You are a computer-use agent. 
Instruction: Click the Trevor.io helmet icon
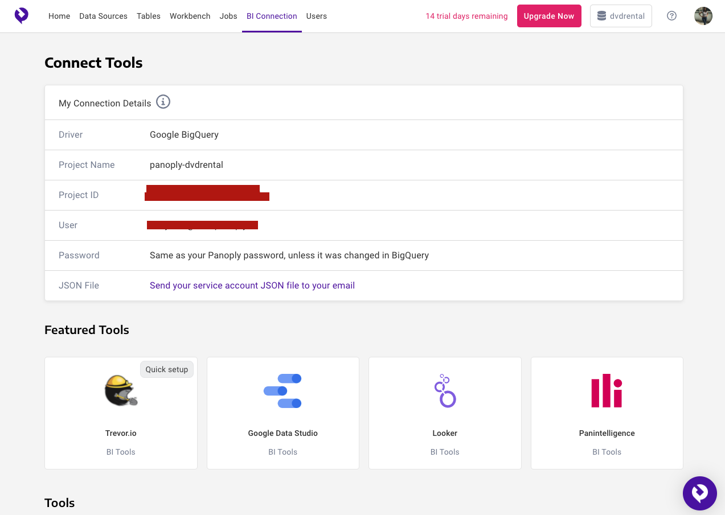(121, 391)
